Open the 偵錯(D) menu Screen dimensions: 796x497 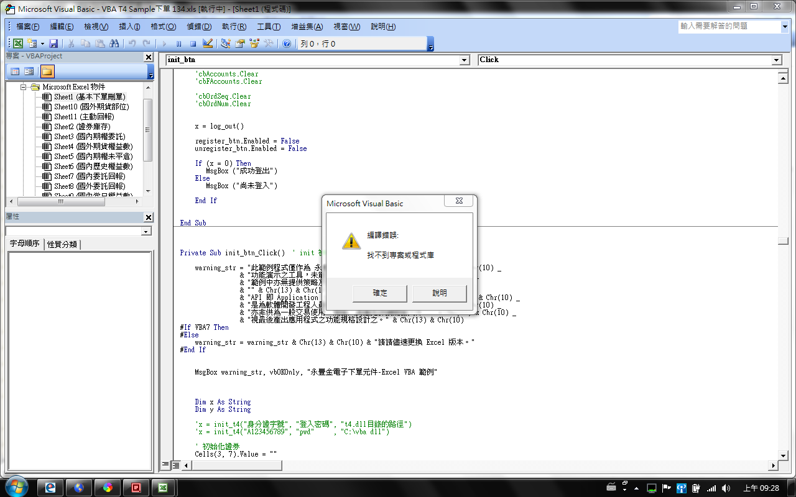198,27
